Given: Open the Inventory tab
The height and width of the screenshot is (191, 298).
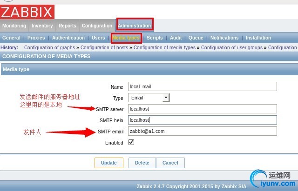Looking at the screenshot, I should click(42, 26).
